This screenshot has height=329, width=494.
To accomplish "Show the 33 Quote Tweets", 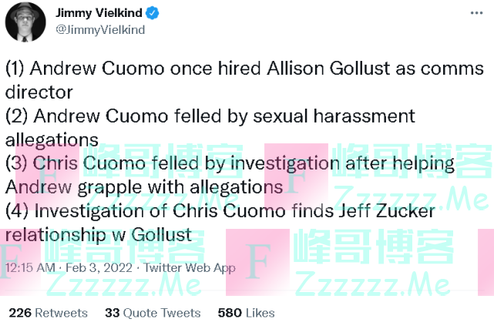I will click(x=153, y=313).
